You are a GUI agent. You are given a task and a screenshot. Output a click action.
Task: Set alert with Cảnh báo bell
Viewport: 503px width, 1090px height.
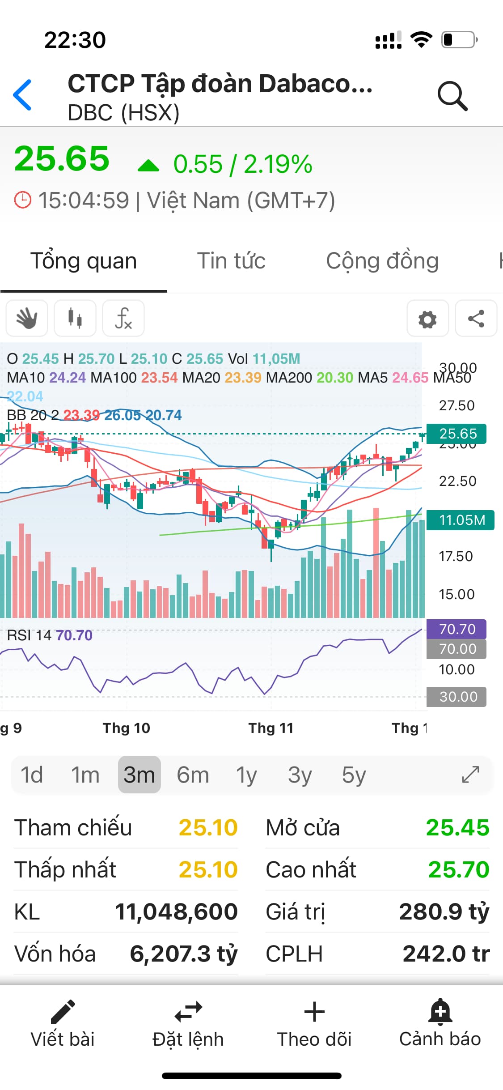pos(440,1023)
